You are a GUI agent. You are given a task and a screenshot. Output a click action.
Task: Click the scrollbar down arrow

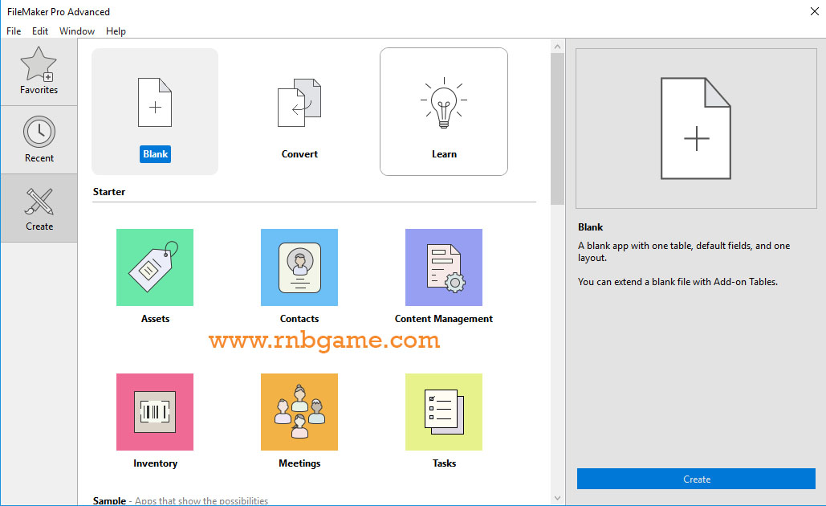click(557, 498)
